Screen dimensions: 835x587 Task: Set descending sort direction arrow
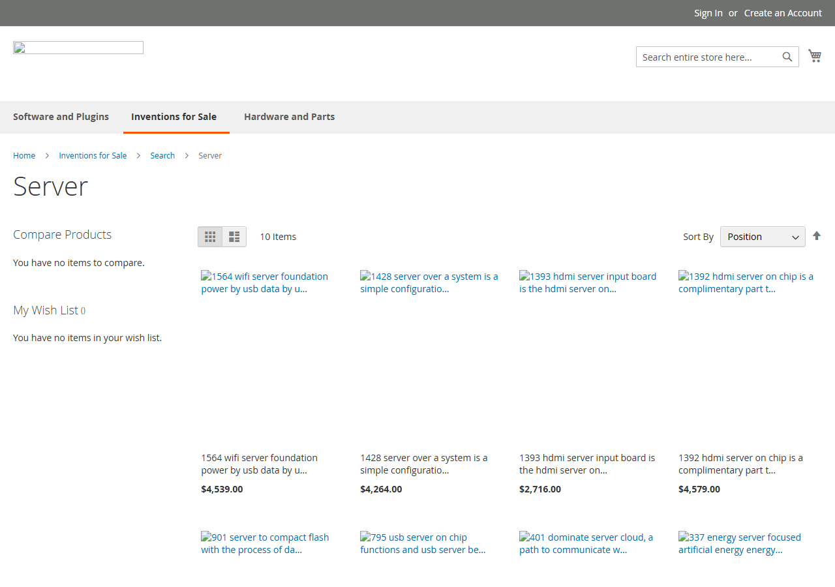817,236
